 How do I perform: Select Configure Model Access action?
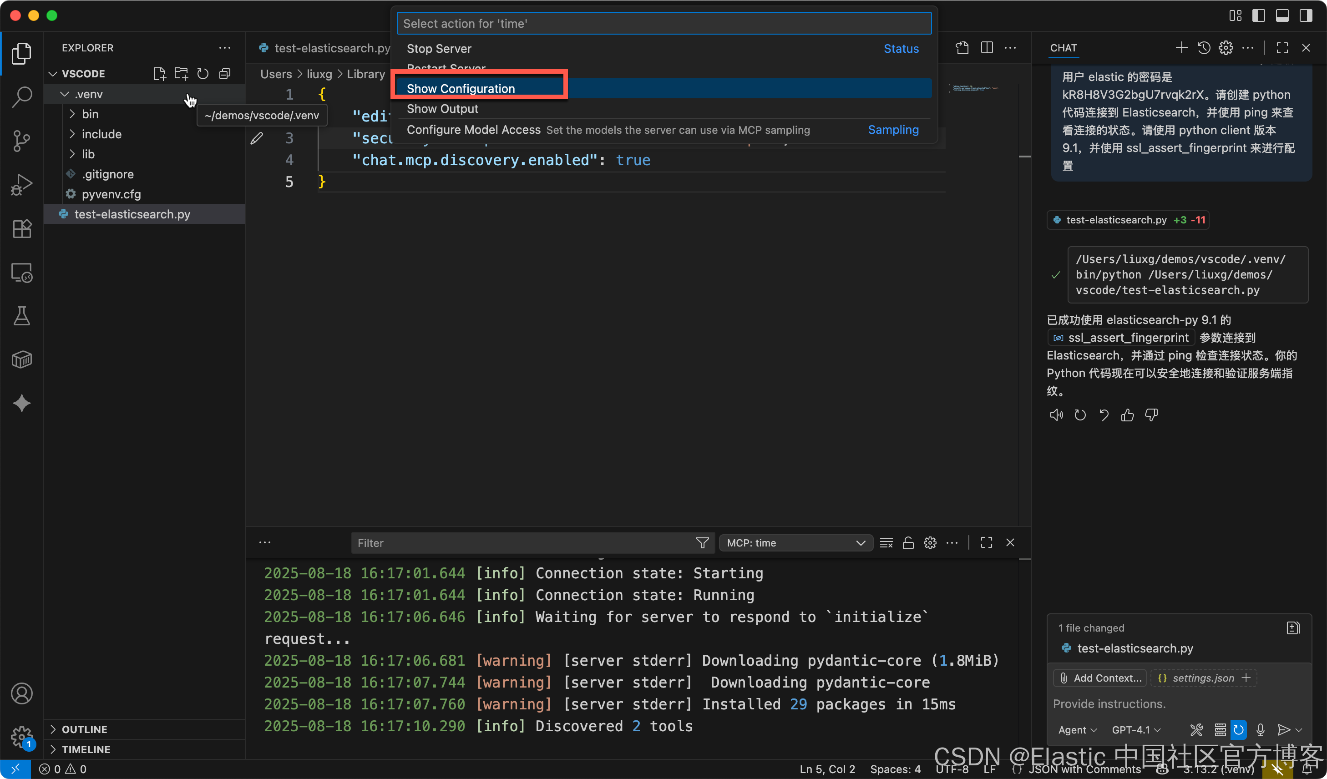(663, 130)
